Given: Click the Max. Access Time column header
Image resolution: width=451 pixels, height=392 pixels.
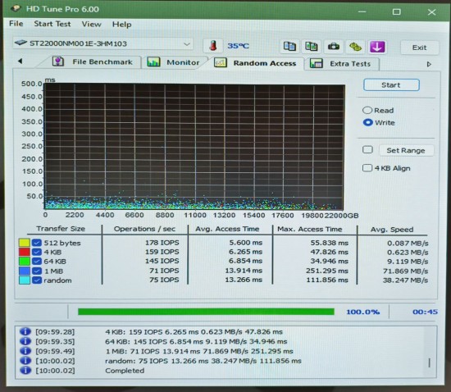Looking at the screenshot, I should point(310,230).
